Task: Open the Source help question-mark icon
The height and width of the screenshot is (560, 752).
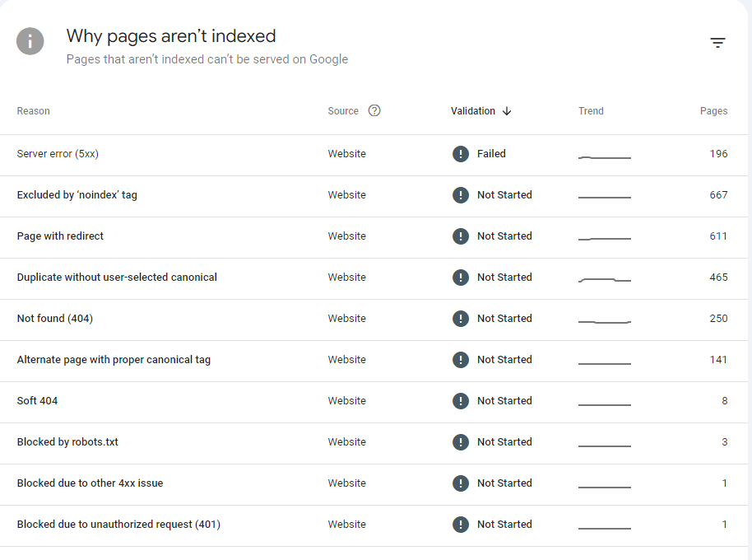Action: (374, 111)
